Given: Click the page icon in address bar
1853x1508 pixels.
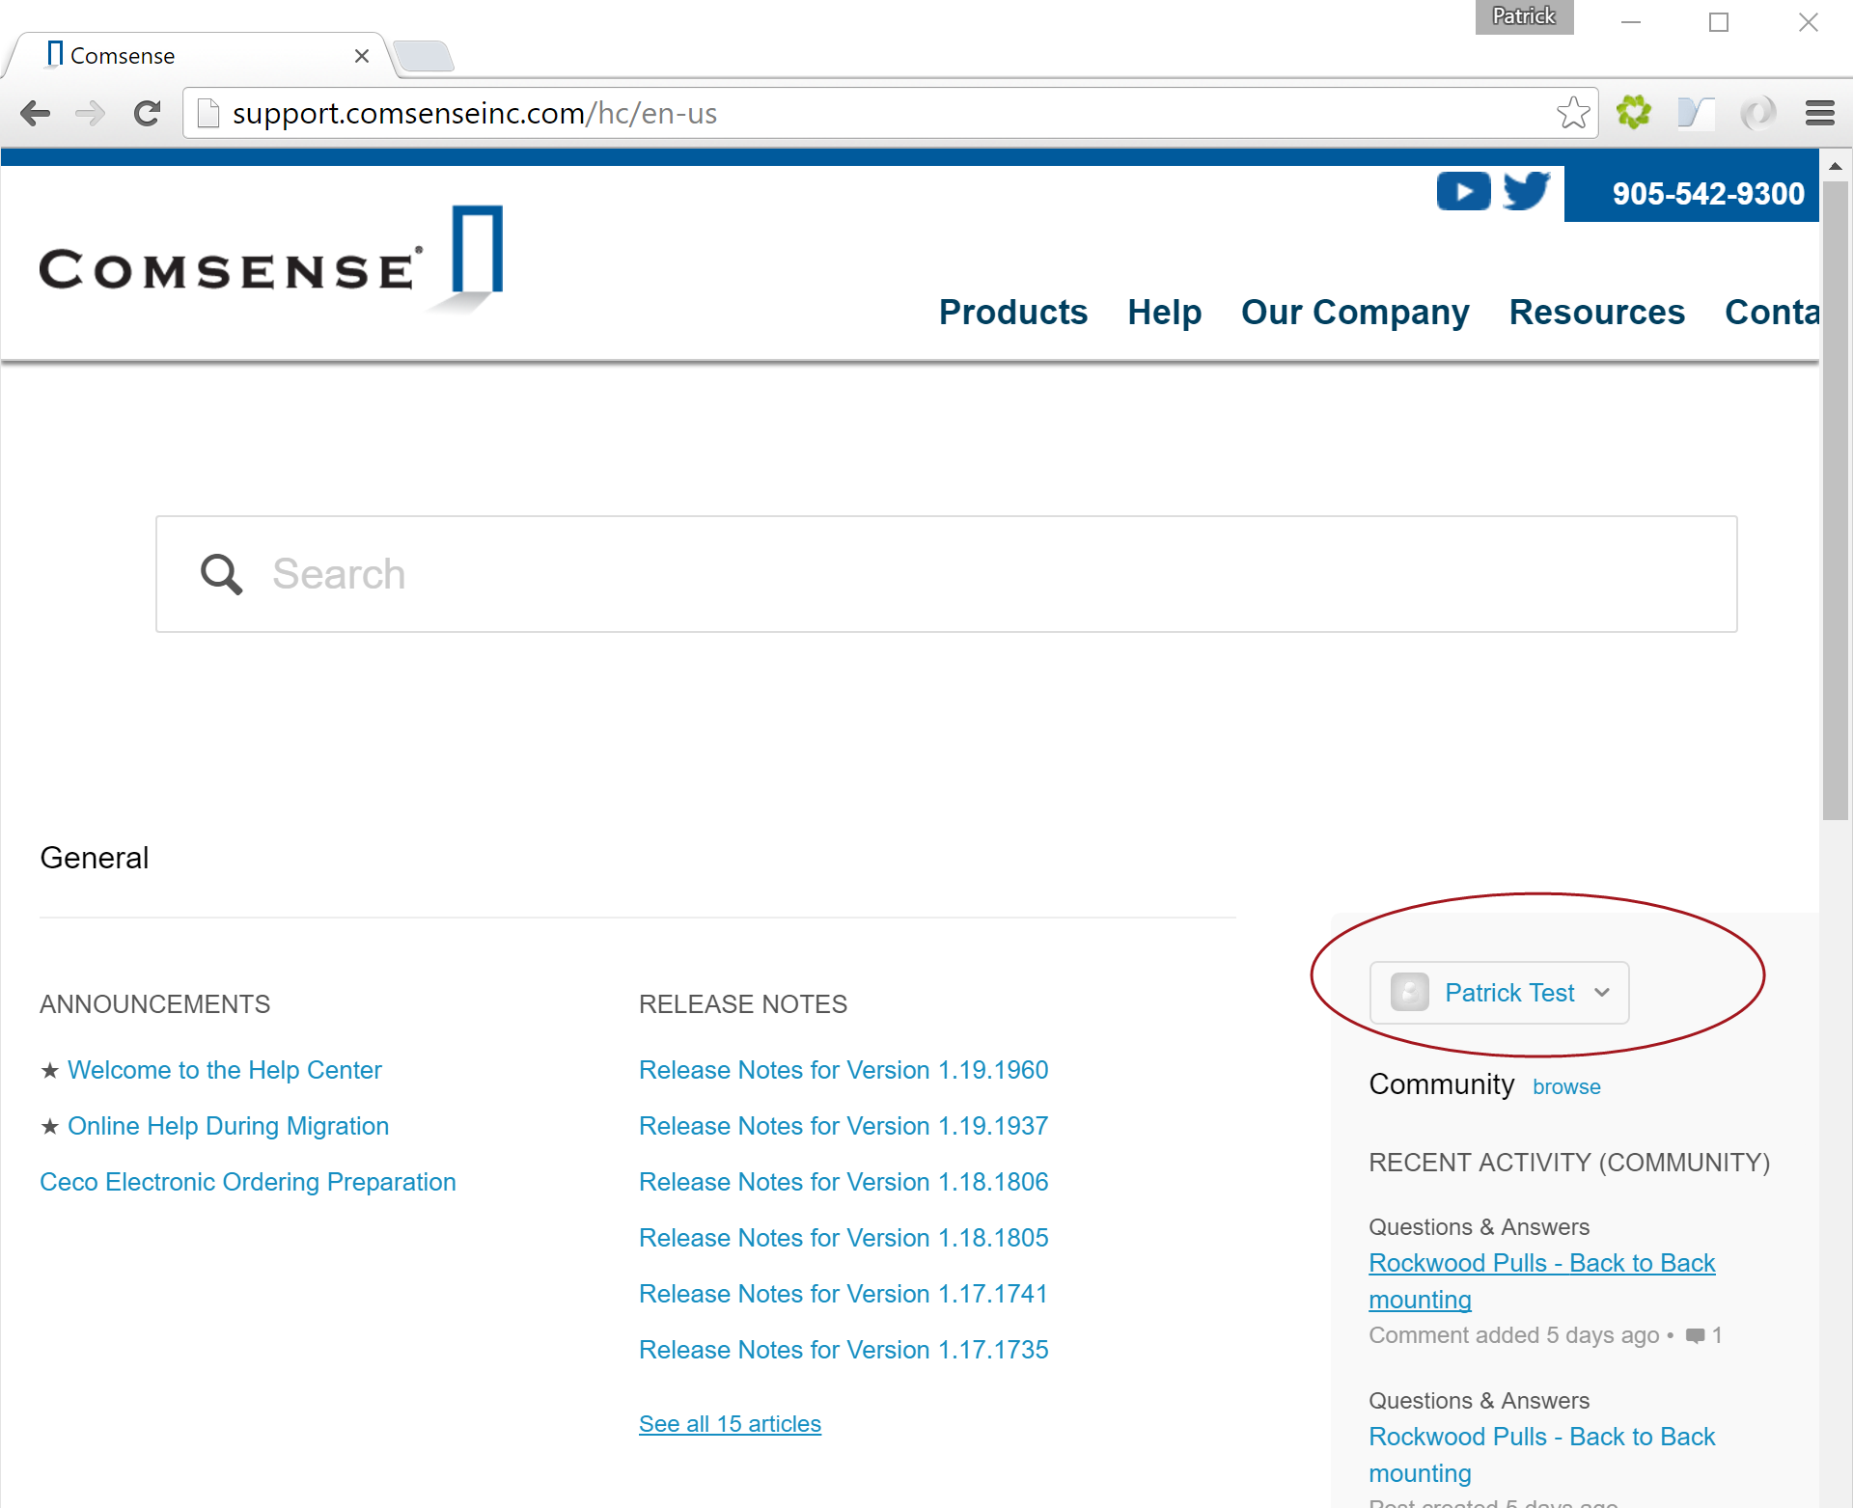Looking at the screenshot, I should 208,114.
